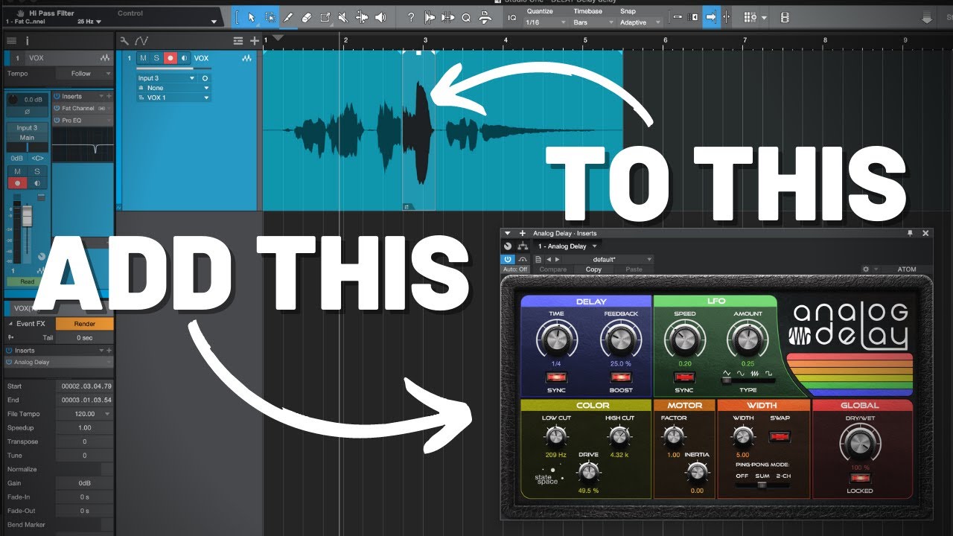Click the question mark help icon
Screen dimensions: 953x536
pos(411,17)
